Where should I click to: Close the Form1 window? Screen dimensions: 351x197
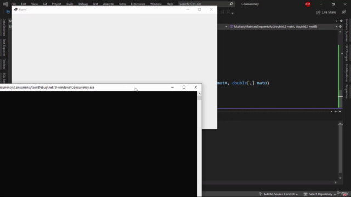211,10
